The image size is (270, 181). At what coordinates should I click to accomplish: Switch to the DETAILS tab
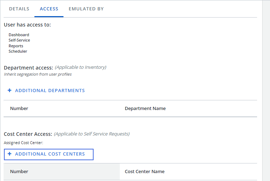19,9
